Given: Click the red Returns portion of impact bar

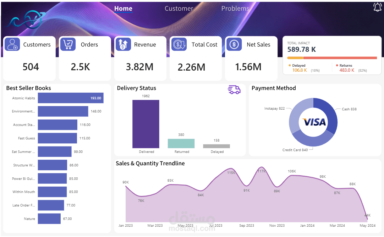Looking at the screenshot, I should pos(340,58).
